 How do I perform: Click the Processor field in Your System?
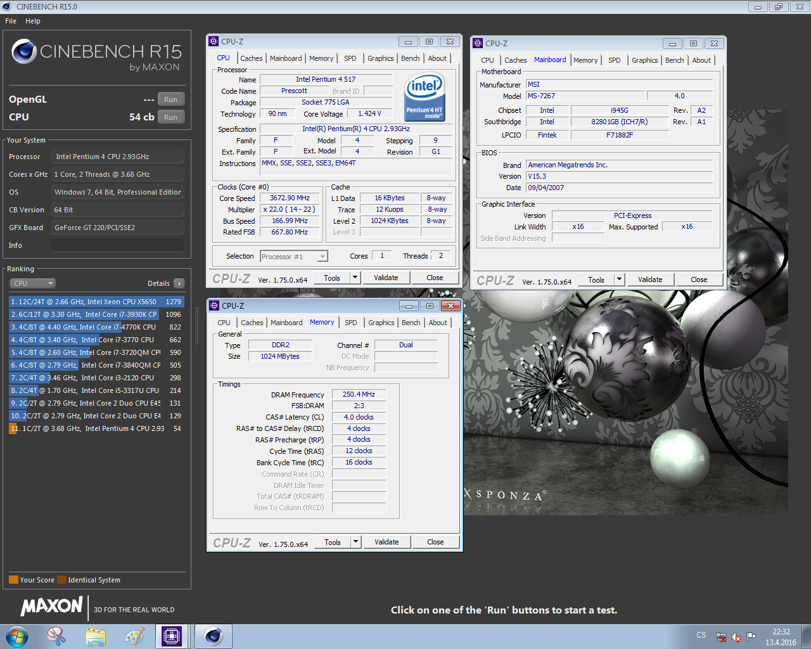[118, 157]
